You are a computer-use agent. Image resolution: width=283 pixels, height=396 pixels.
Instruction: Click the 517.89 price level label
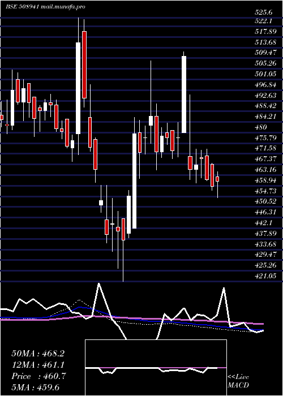[265, 32]
